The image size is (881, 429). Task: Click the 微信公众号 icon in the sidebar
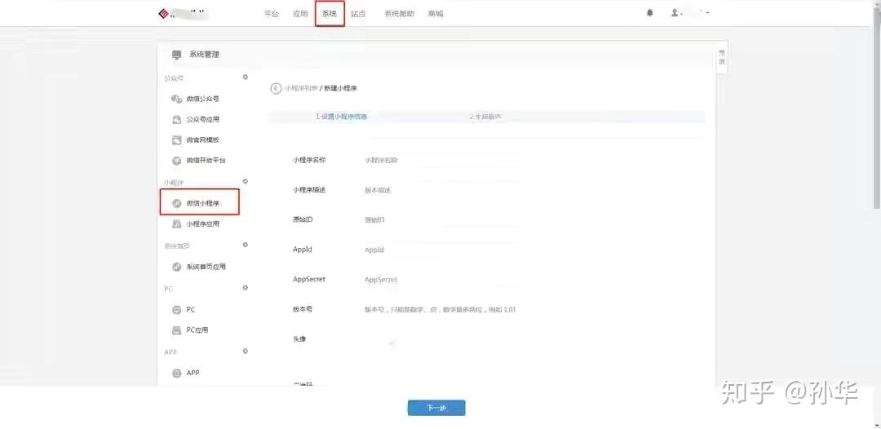pos(176,99)
